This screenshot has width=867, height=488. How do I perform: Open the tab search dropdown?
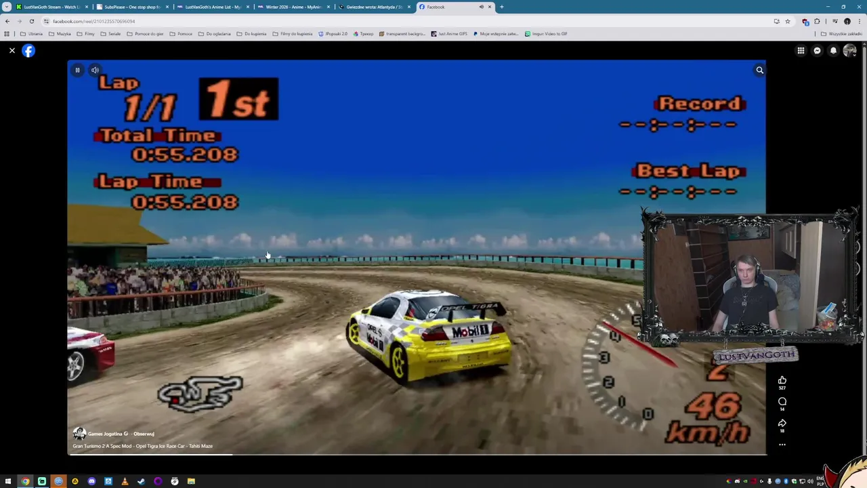[x=7, y=7]
